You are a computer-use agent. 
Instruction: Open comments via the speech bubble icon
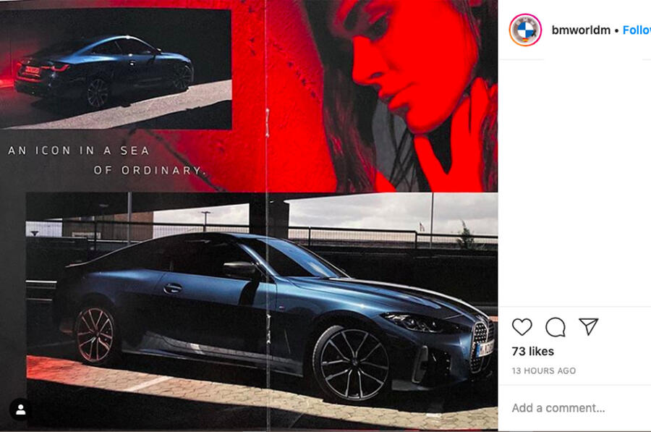point(556,327)
